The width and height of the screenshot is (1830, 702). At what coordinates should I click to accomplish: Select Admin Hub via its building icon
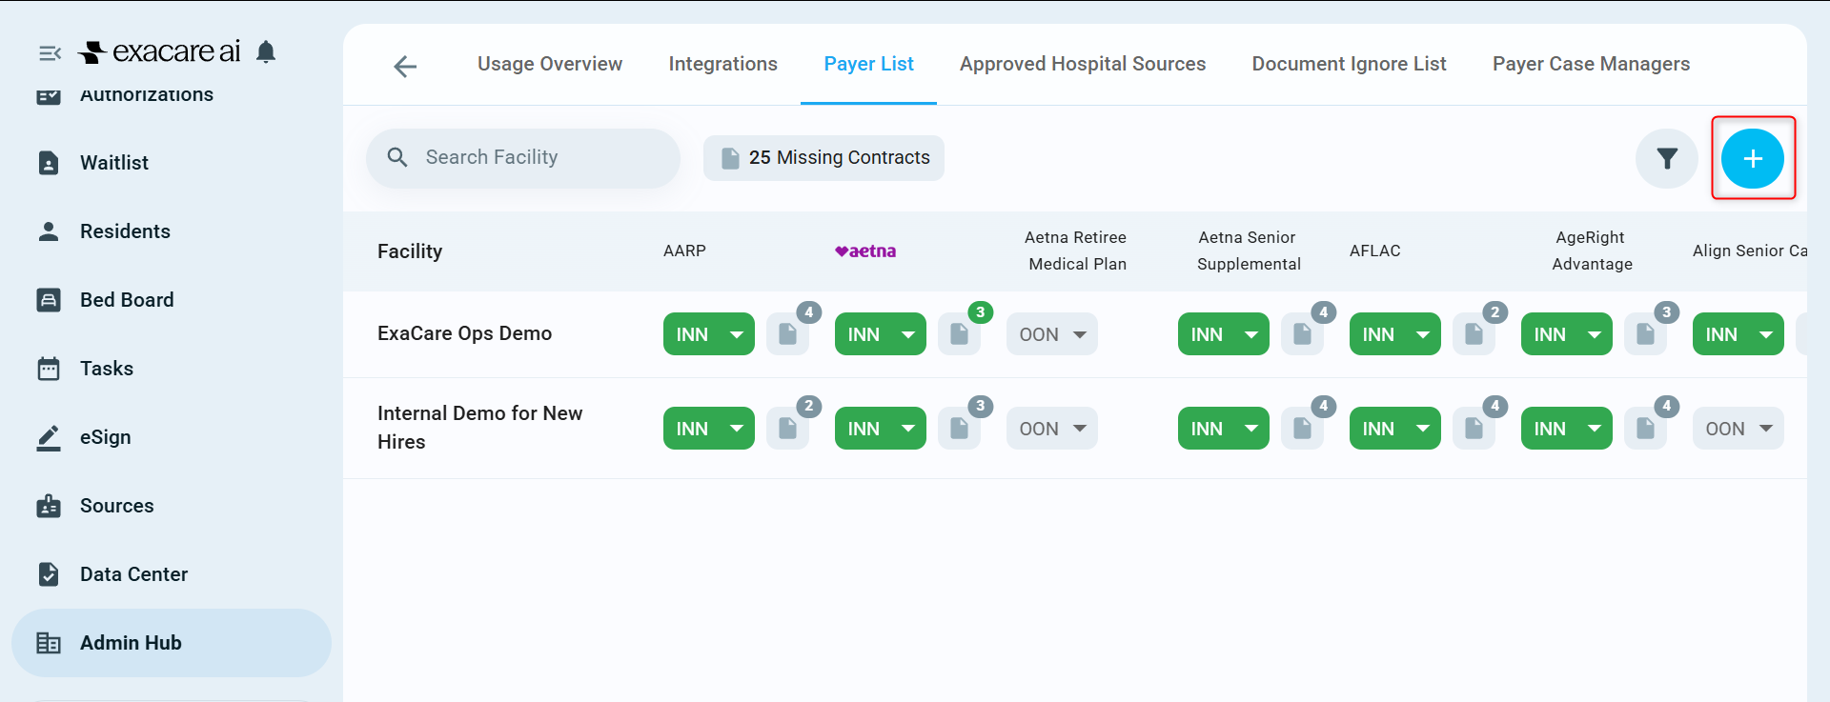(x=49, y=643)
